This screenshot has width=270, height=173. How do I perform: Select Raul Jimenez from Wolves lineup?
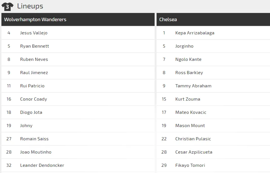(x=34, y=72)
